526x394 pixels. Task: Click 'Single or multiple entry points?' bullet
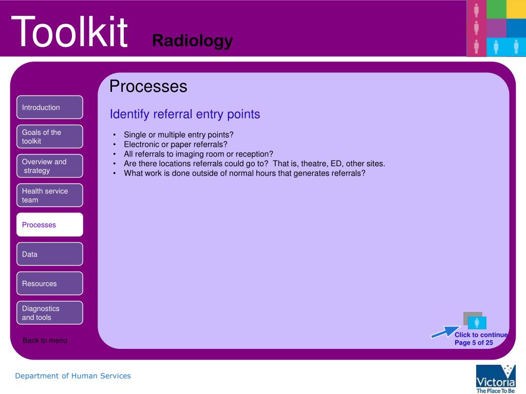[x=178, y=135]
